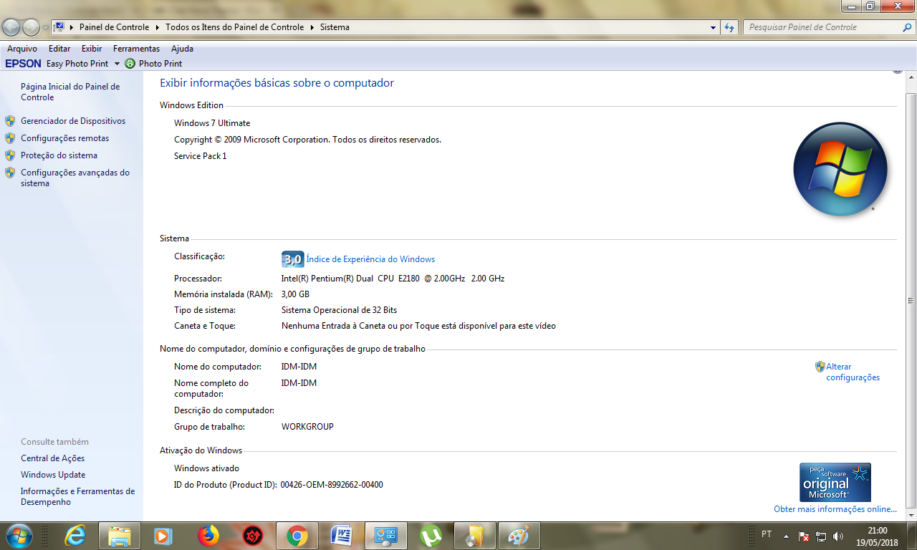Click the red round taskbar icon
Viewport: 917px width, 550px height.
253,536
